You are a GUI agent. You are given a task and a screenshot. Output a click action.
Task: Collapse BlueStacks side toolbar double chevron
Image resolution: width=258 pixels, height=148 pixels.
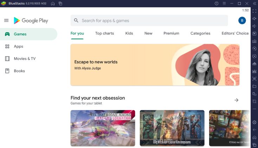tap(254, 4)
